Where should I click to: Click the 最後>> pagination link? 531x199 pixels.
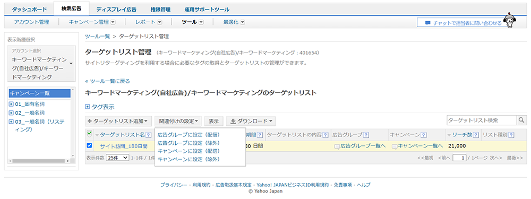pos(515,158)
